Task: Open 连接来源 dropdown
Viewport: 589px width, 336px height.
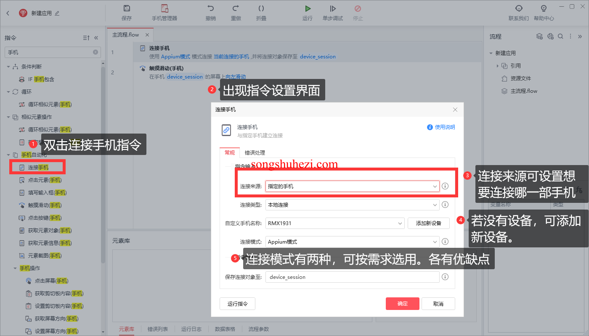Action: (353, 186)
